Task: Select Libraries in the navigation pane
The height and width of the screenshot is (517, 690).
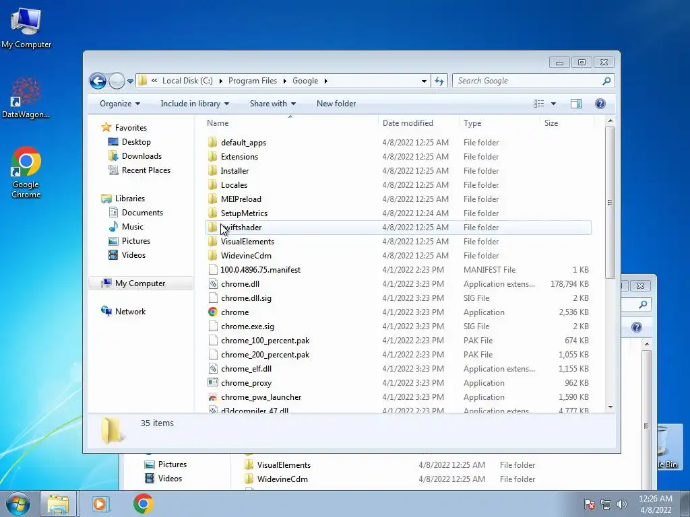Action: (x=130, y=199)
